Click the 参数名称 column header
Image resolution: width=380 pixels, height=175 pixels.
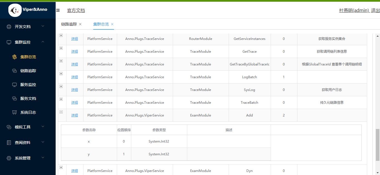coord(89,130)
